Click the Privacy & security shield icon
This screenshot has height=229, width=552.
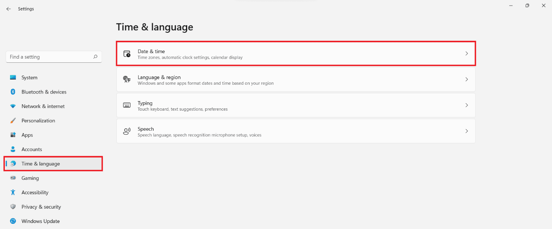tap(13, 207)
